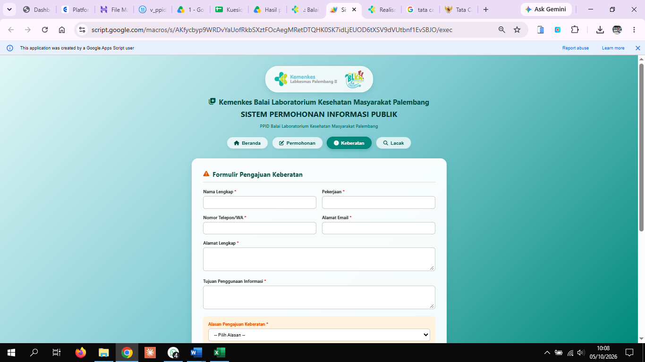The width and height of the screenshot is (645, 362).
Task: Close the active Chrome tab
Action: pyautogui.click(x=354, y=9)
